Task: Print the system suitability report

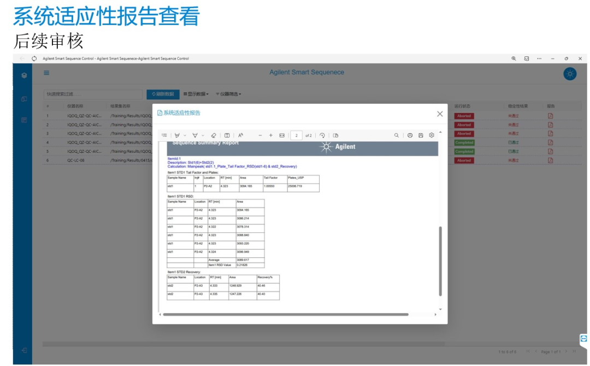Action: pos(410,135)
